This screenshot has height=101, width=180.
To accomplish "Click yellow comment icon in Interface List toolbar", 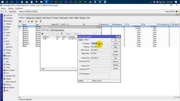I will (36, 21).
